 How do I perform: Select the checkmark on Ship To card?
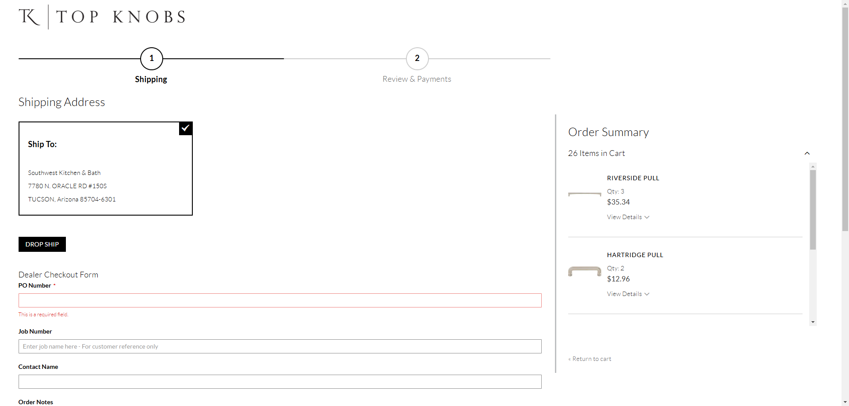click(186, 128)
